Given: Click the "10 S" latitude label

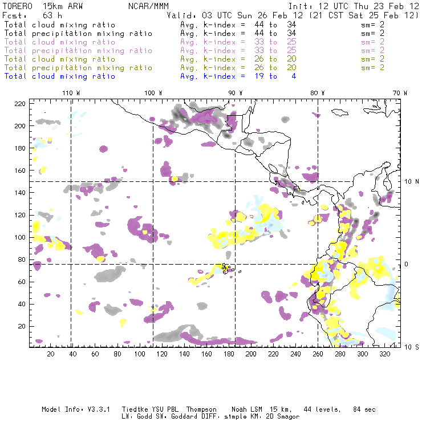Looking at the screenshot, I should [412, 347].
